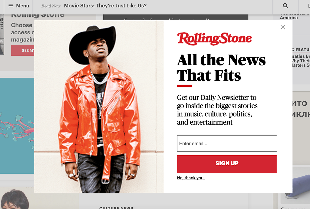Viewport: 310px width, 209px height.
Task: Focus the Enter email field
Action: (x=227, y=143)
